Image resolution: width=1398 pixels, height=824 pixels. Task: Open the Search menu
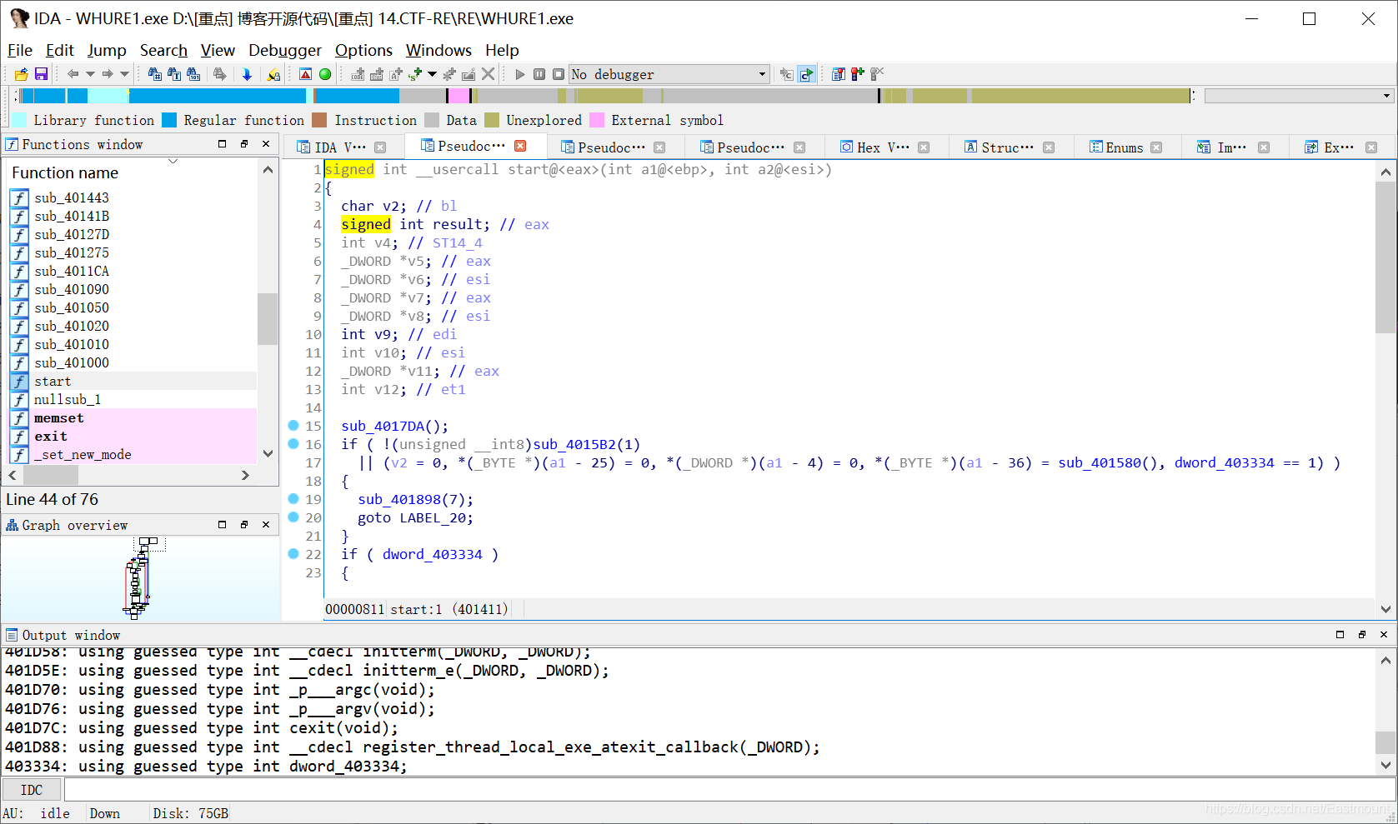click(163, 50)
